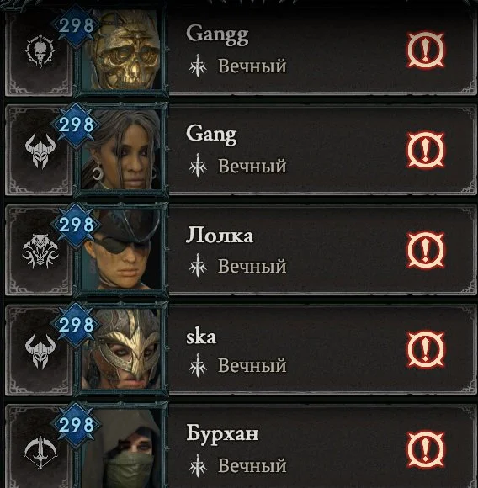Click Gangg's necromancer skull class icon

[40, 51]
